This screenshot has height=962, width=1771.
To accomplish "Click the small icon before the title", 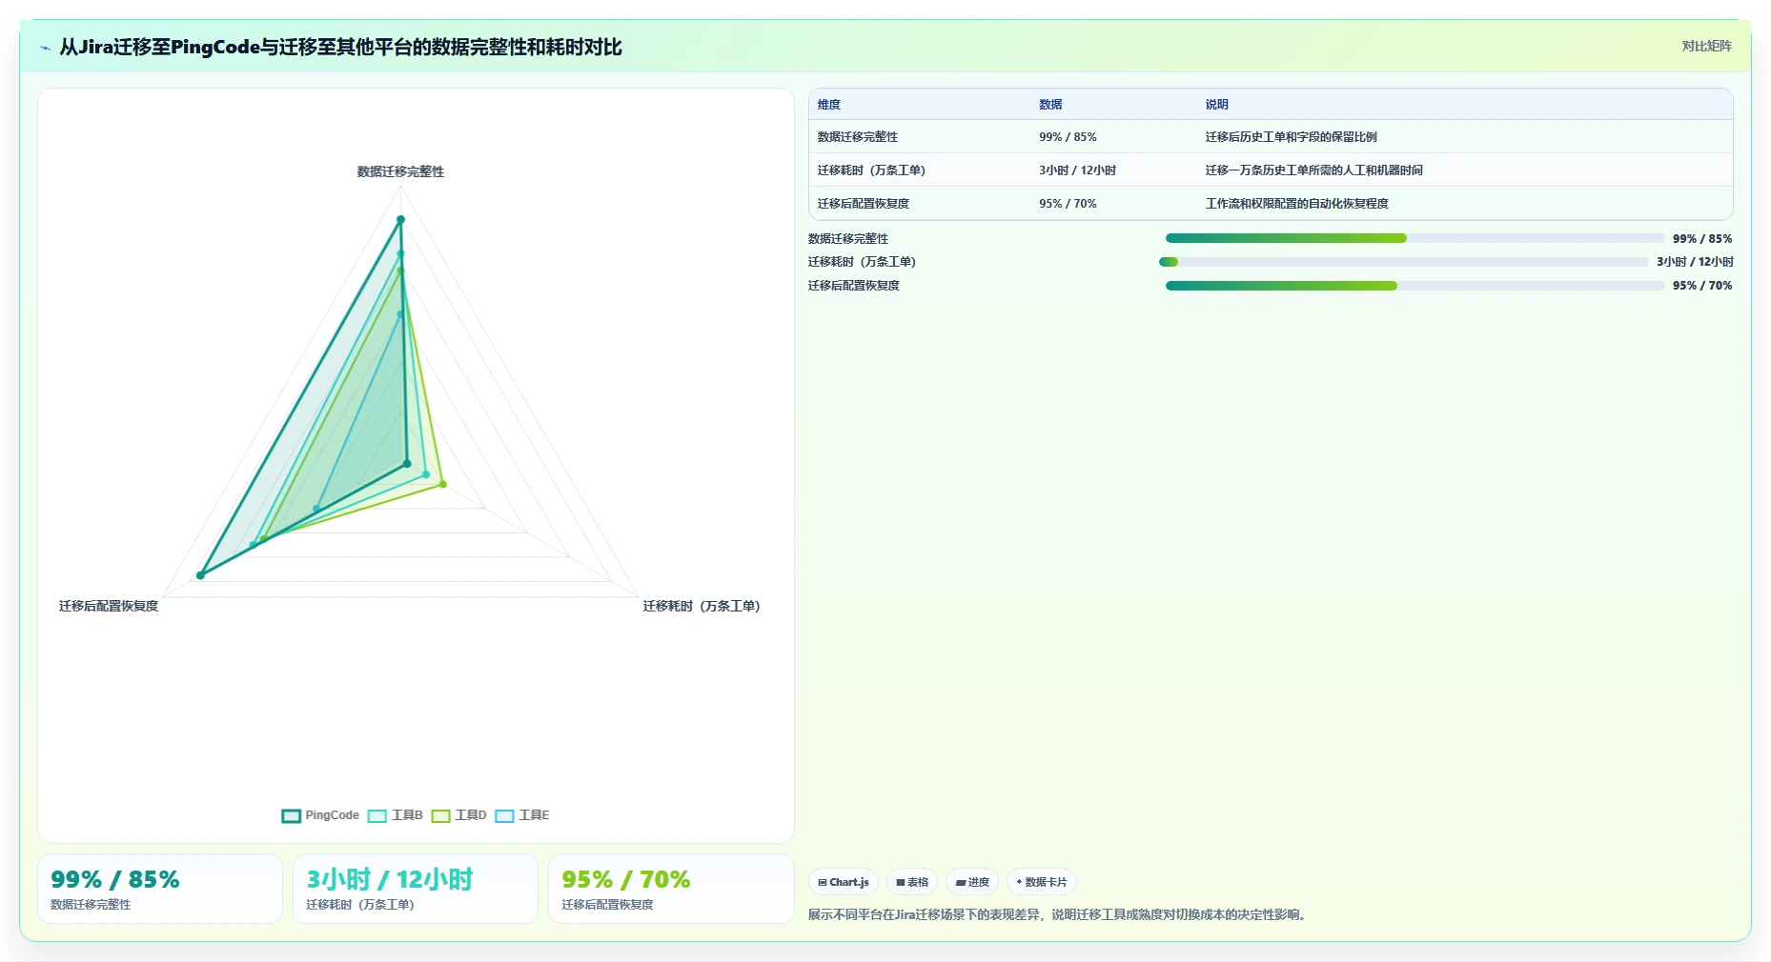I will click(x=45, y=48).
